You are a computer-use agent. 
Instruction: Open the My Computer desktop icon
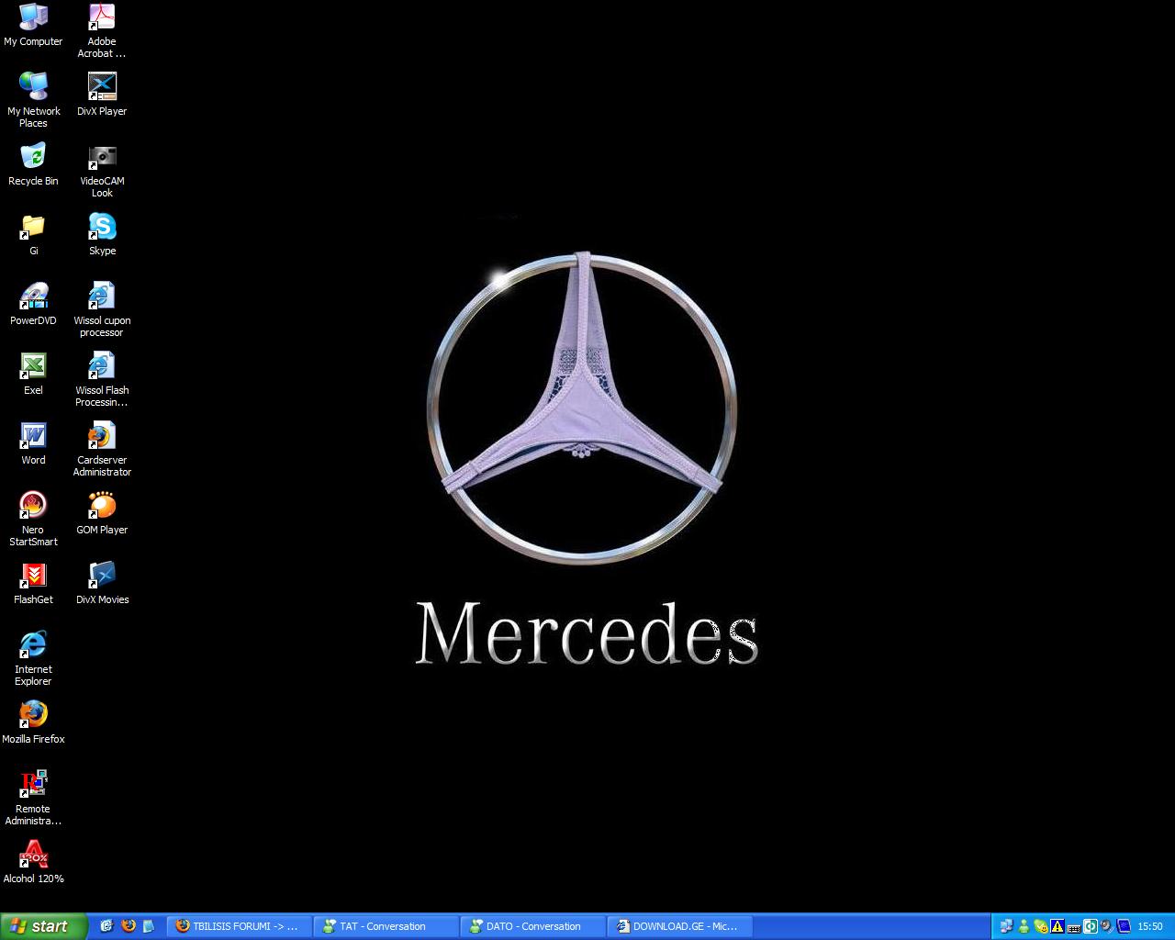(x=33, y=25)
